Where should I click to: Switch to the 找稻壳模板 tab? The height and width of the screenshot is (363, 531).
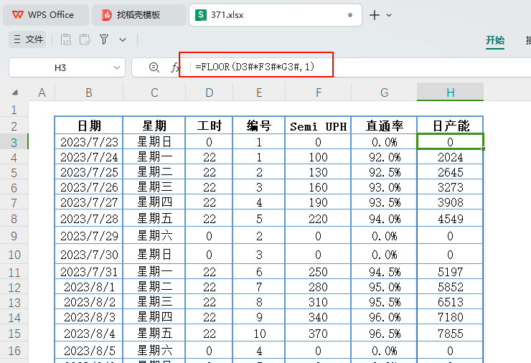(138, 15)
